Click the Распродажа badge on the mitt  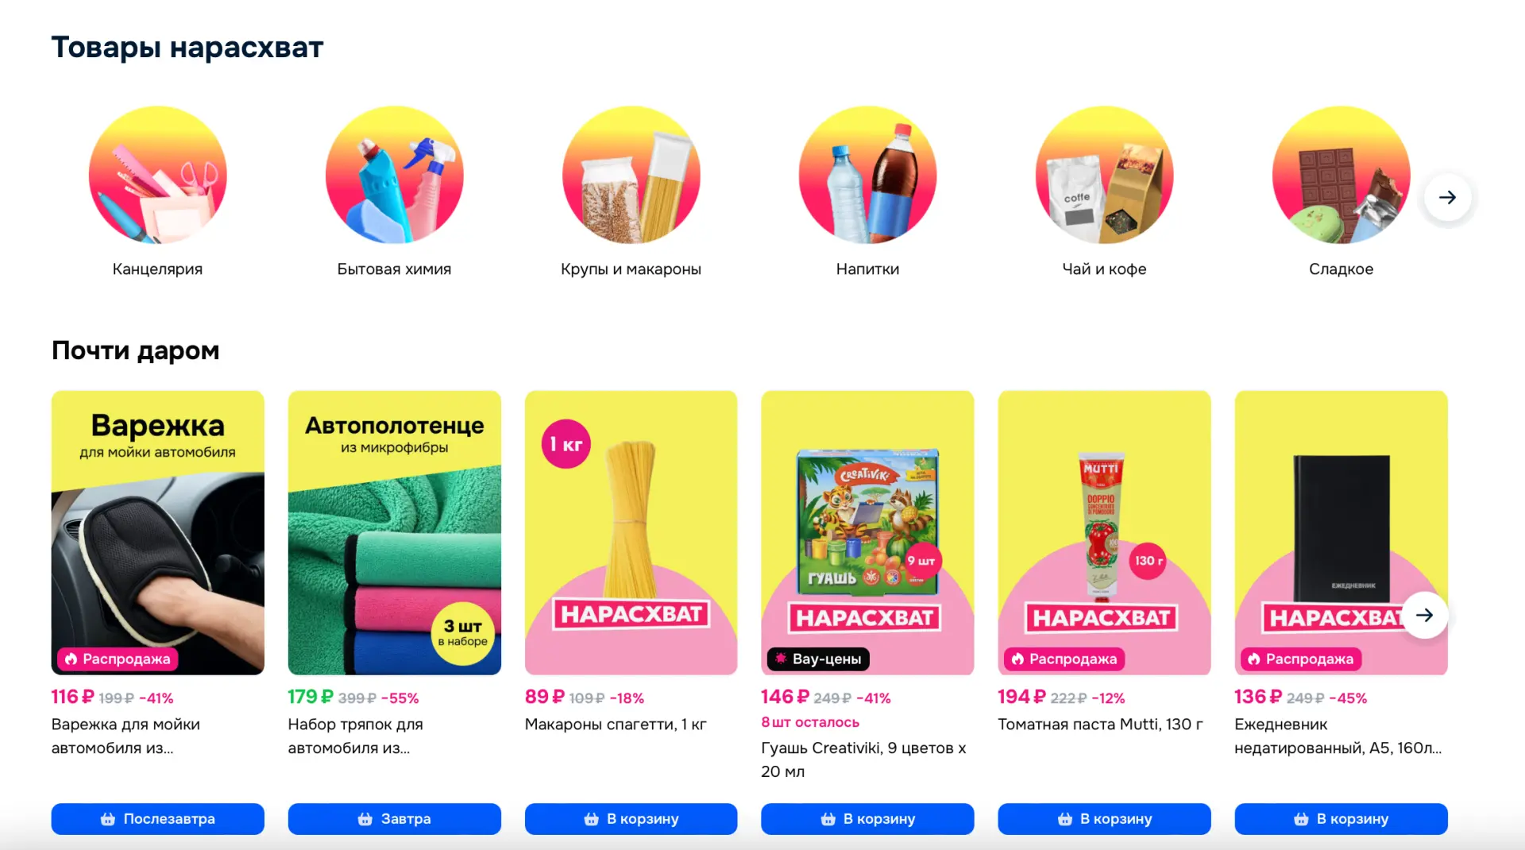(x=117, y=659)
